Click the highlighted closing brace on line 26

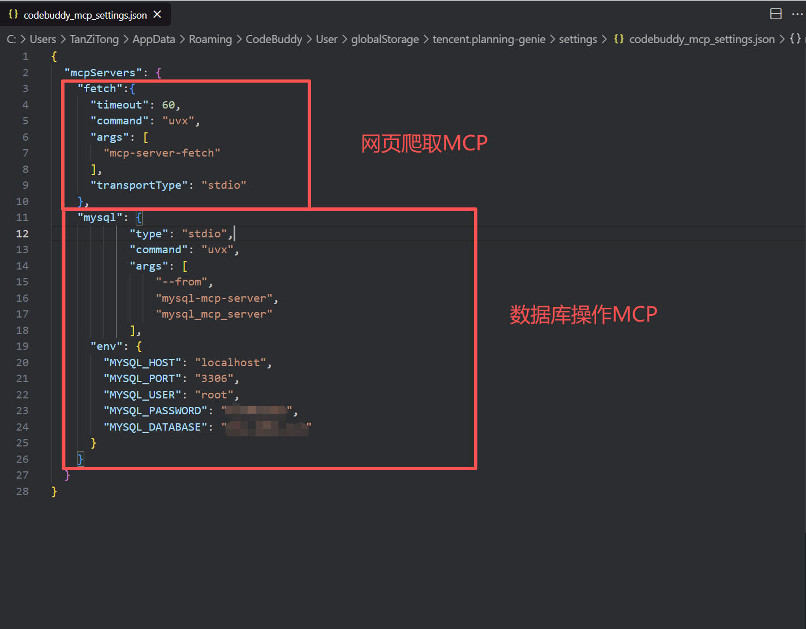(x=80, y=459)
